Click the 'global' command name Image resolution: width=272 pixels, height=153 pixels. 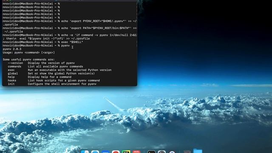click(x=13, y=74)
